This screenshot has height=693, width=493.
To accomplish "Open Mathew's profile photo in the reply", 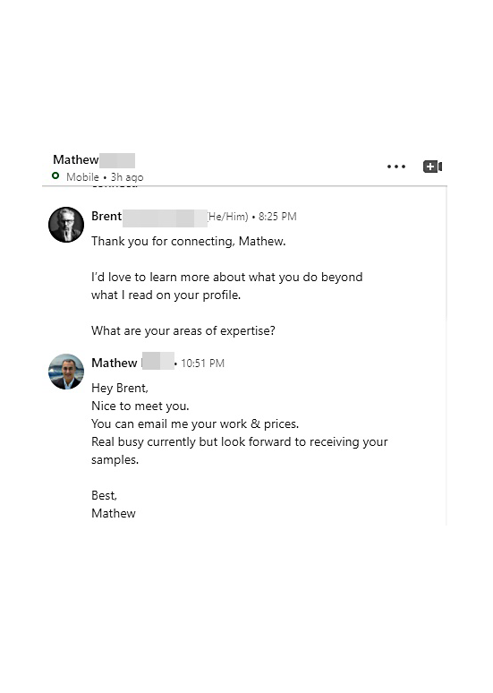I will [66, 372].
